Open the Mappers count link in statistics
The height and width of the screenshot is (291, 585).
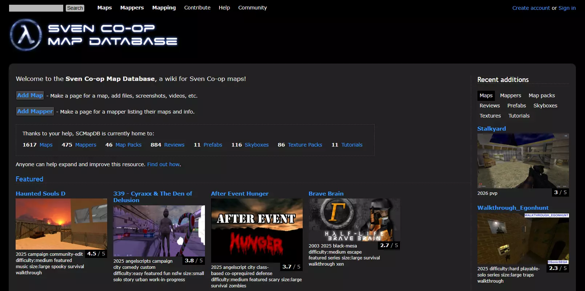pyautogui.click(x=86, y=145)
